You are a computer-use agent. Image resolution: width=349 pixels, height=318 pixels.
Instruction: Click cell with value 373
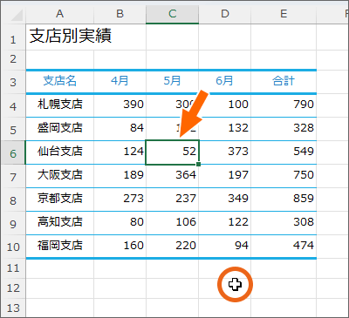[x=225, y=152]
